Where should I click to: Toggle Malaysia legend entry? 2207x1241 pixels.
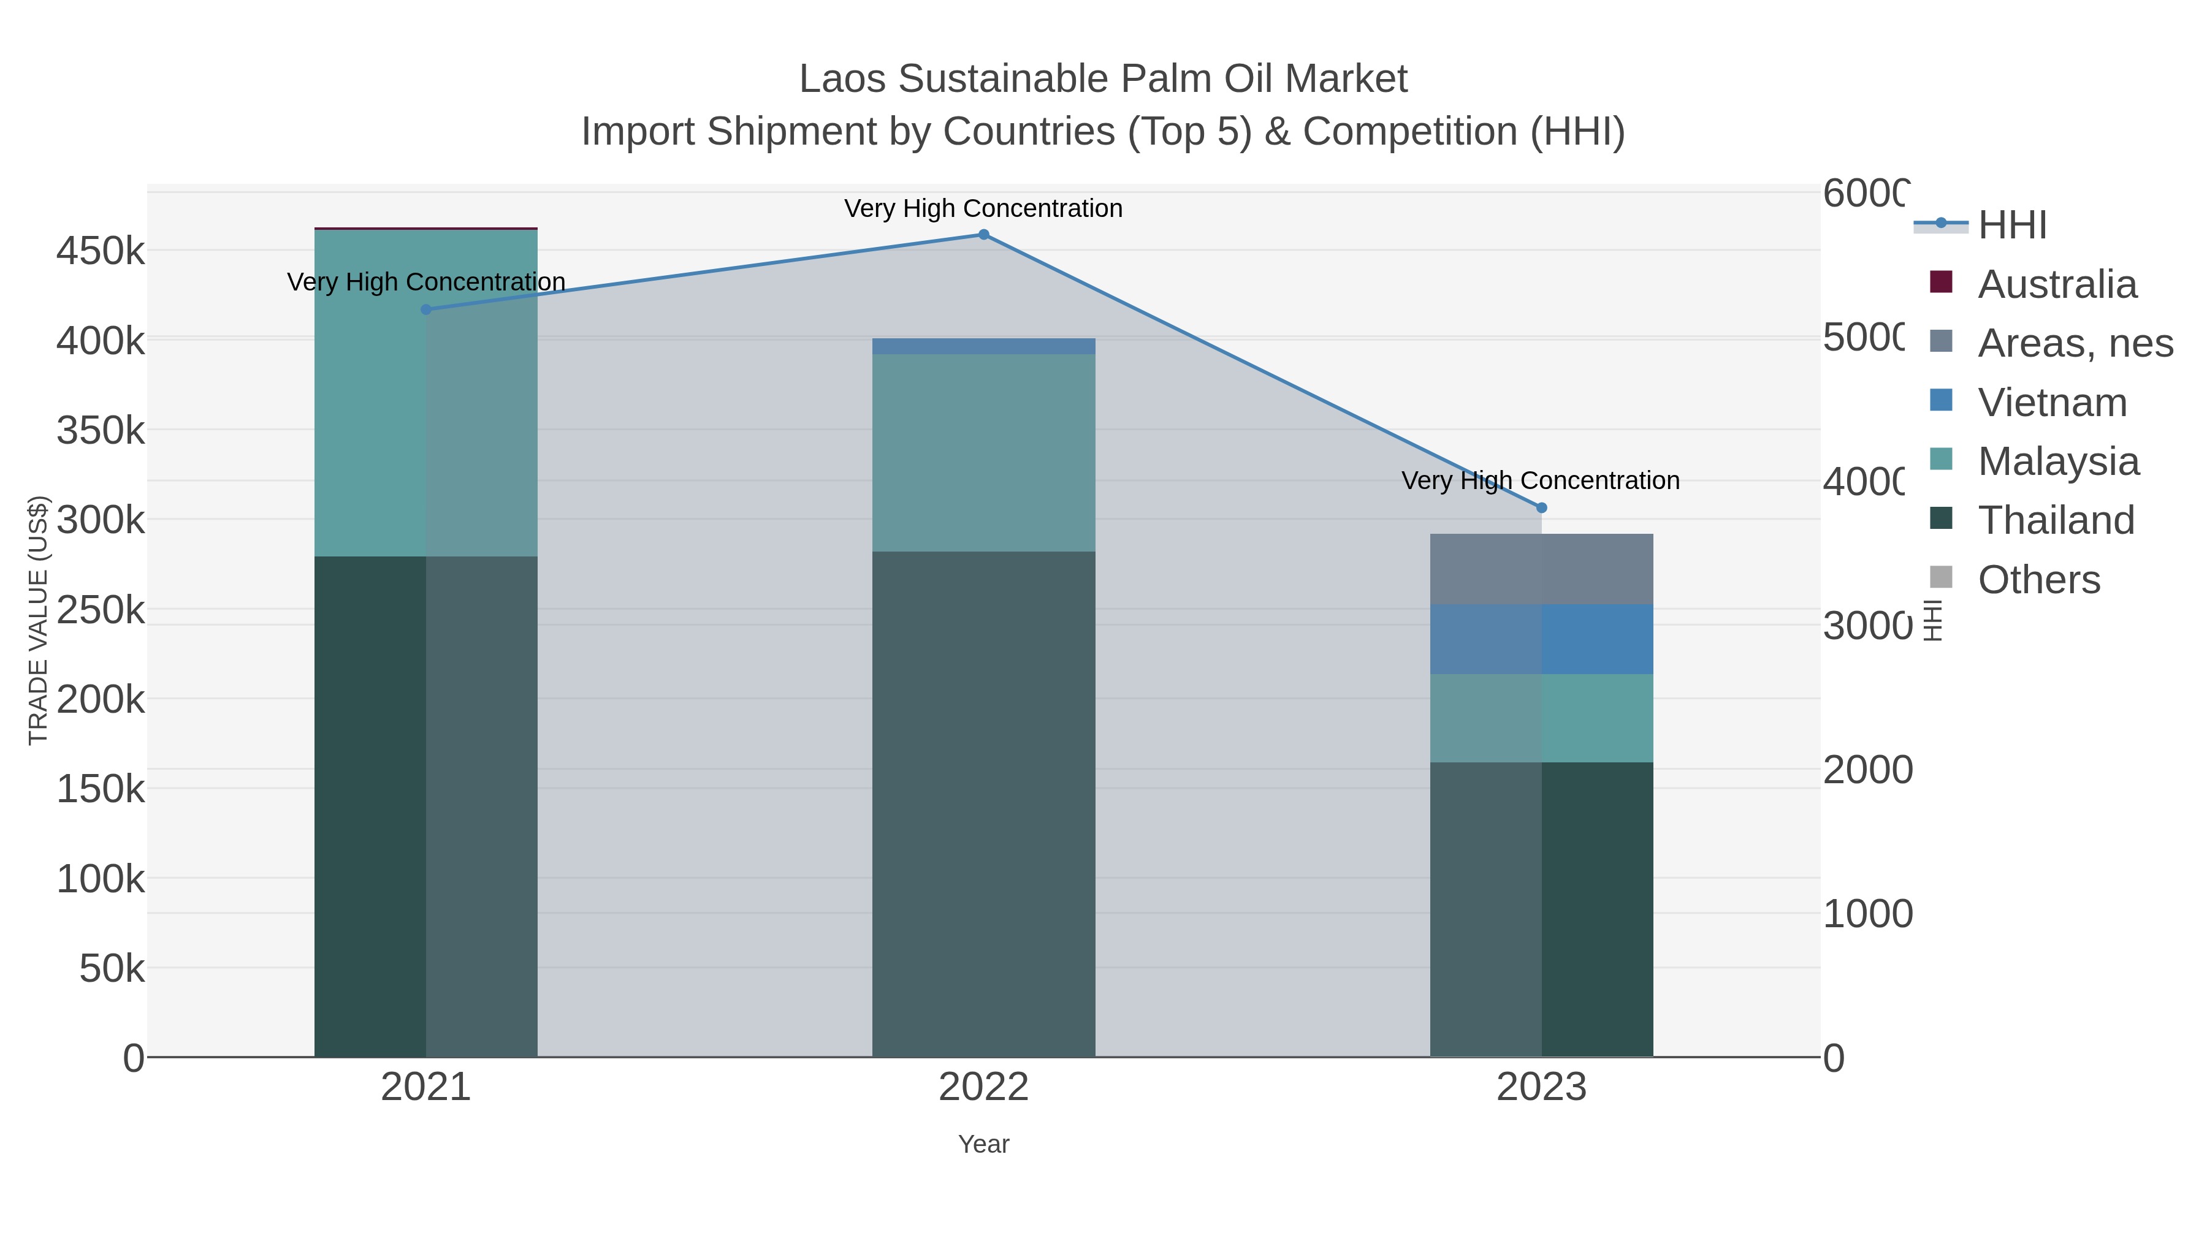2034,461
